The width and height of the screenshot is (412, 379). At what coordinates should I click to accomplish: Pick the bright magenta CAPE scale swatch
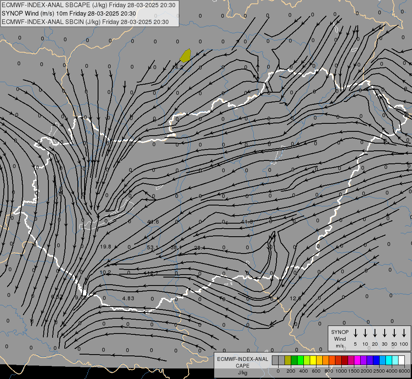pos(357,360)
